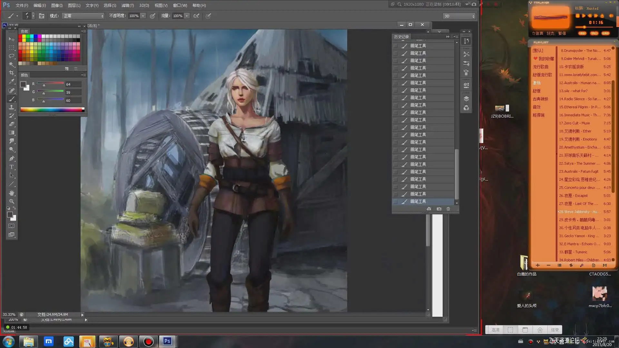Screen dimensions: 619x348
Task: Open the 模式 blend mode dropdown
Action: point(83,16)
